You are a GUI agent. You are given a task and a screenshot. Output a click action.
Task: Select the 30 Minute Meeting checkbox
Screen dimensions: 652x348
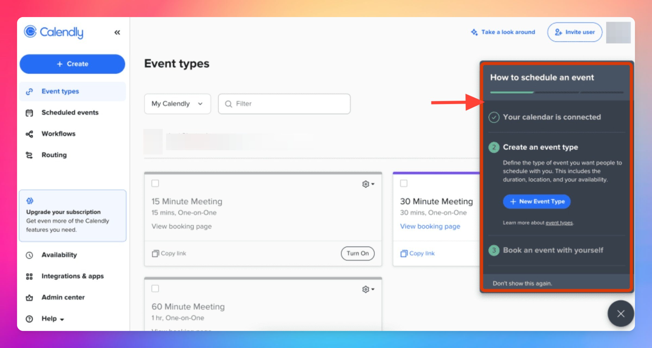point(404,183)
